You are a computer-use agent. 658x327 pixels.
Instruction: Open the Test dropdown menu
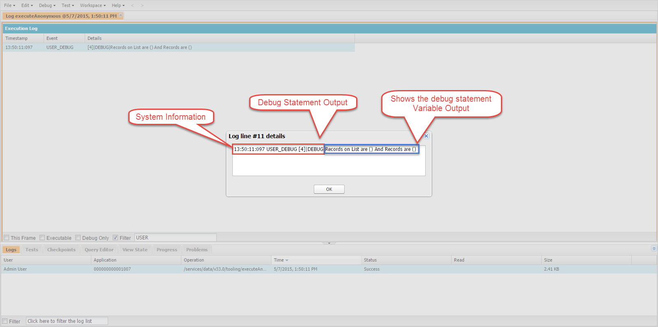(x=68, y=5)
